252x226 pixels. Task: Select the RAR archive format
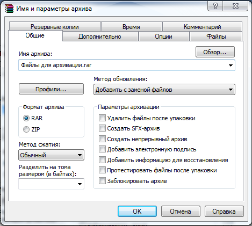point(26,118)
